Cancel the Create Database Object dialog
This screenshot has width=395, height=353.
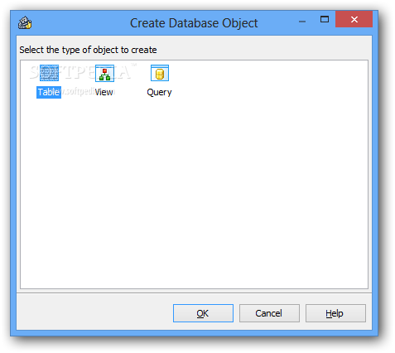[x=269, y=313]
